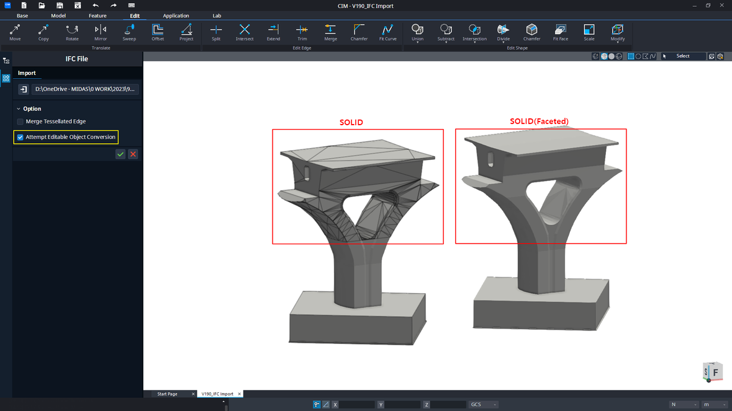Select the Move tool

[x=15, y=33]
